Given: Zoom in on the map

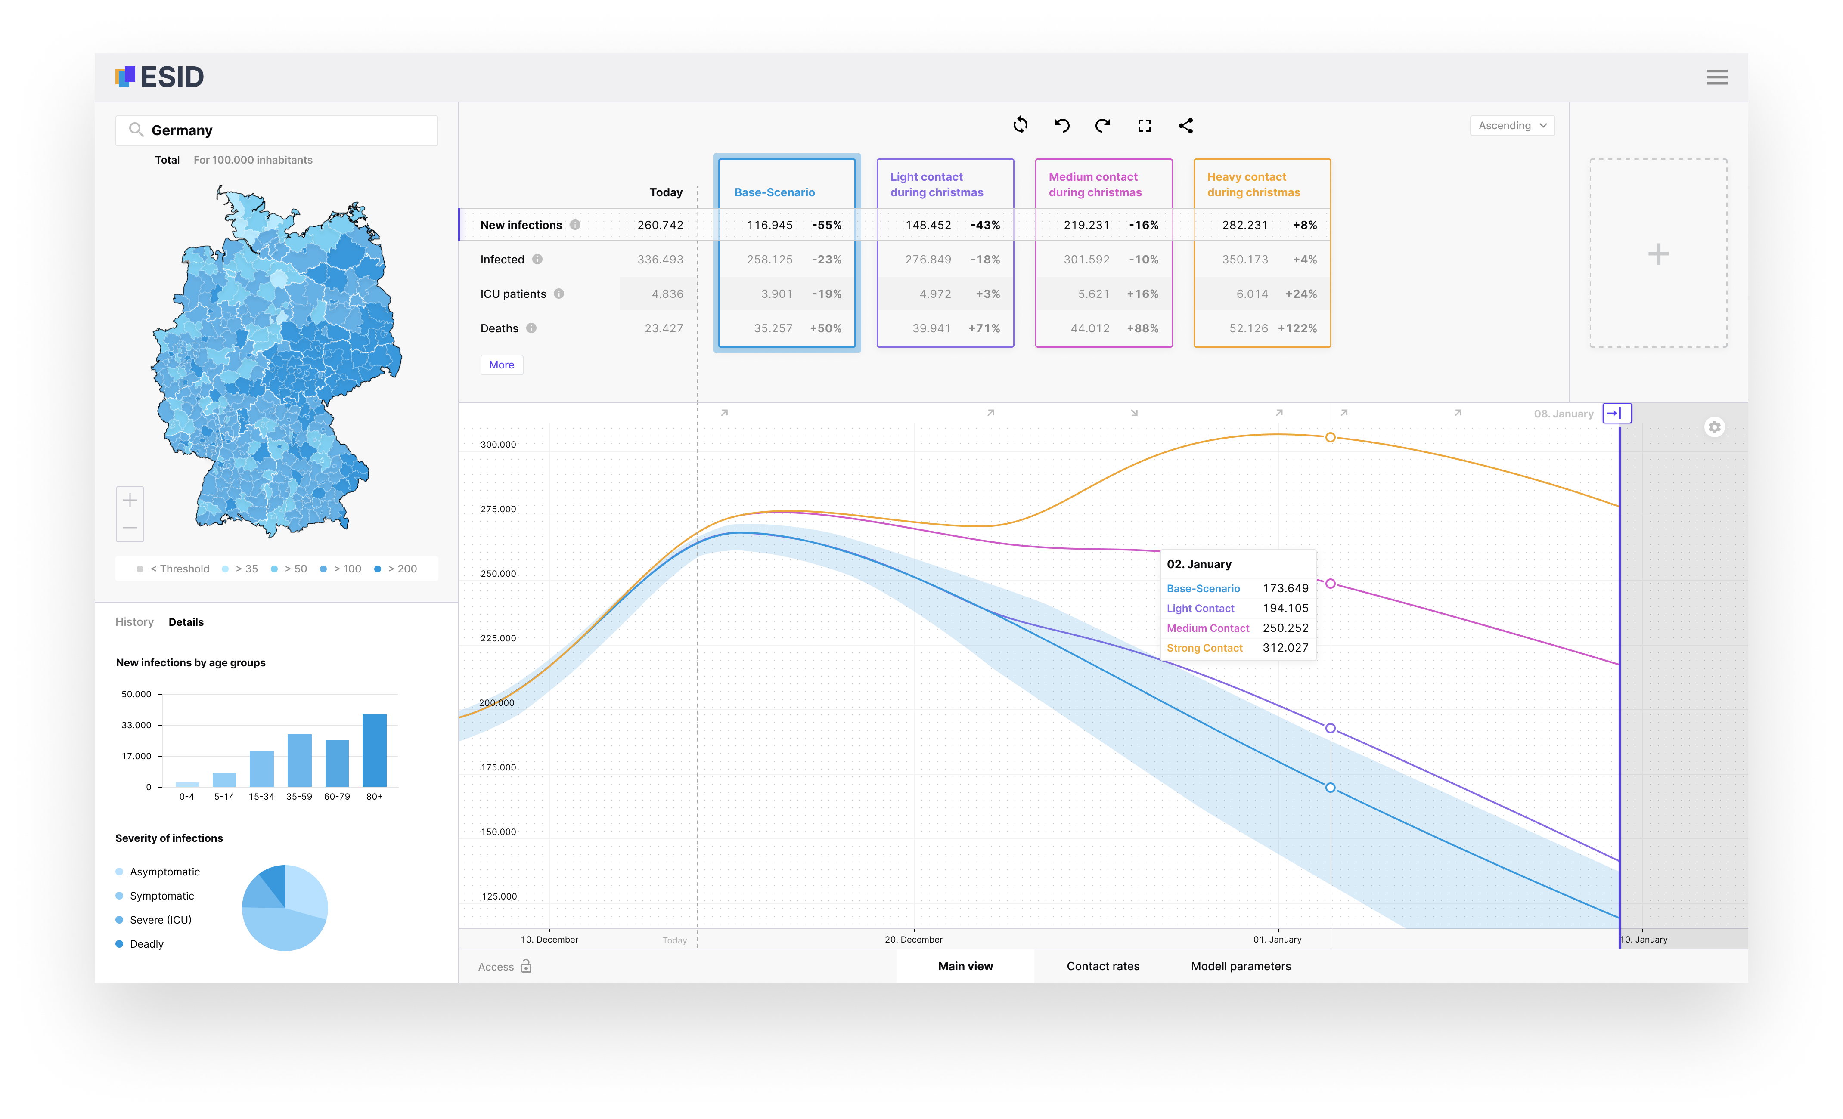Looking at the screenshot, I should point(130,500).
